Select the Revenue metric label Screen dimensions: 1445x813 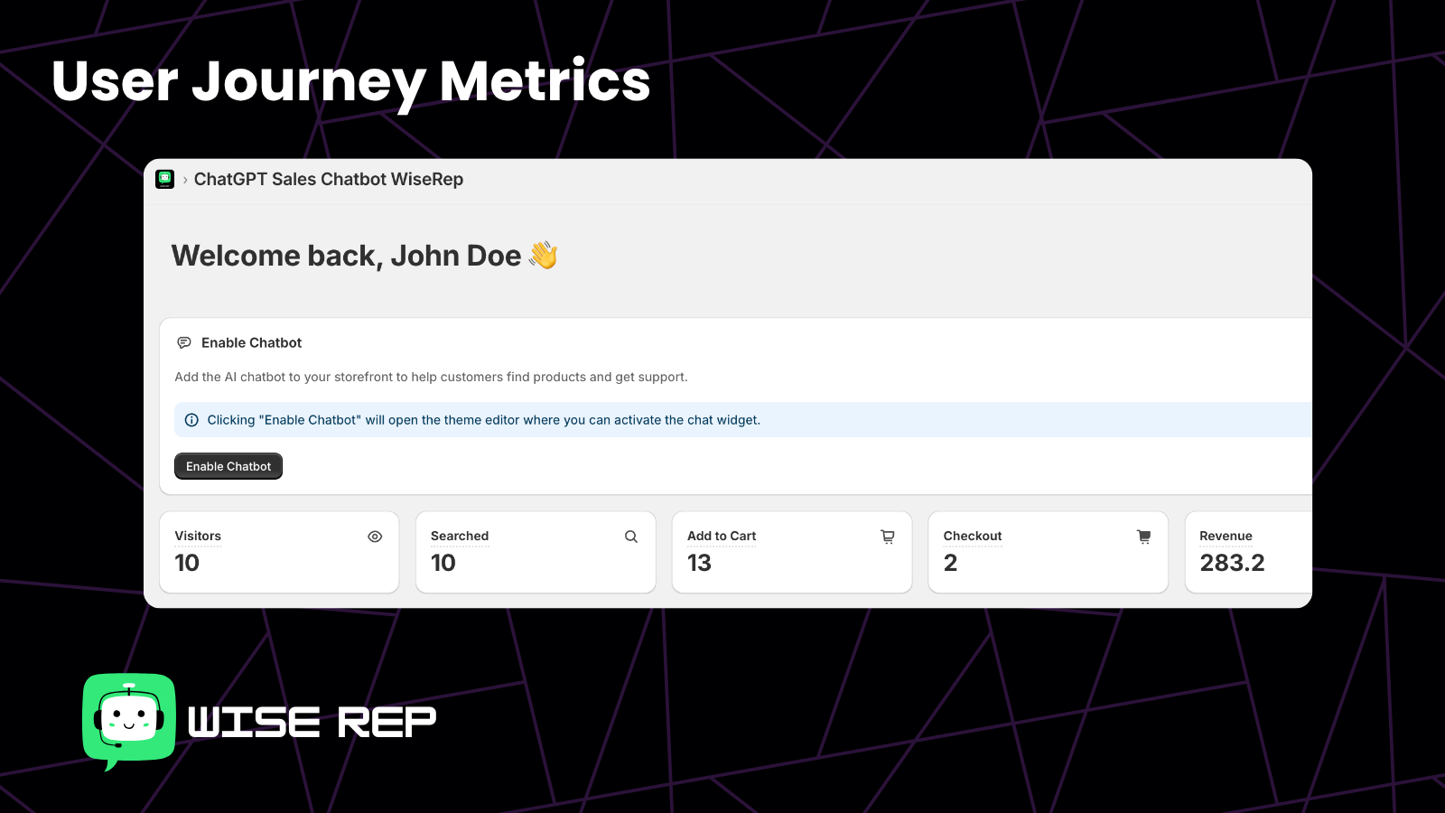(1226, 536)
